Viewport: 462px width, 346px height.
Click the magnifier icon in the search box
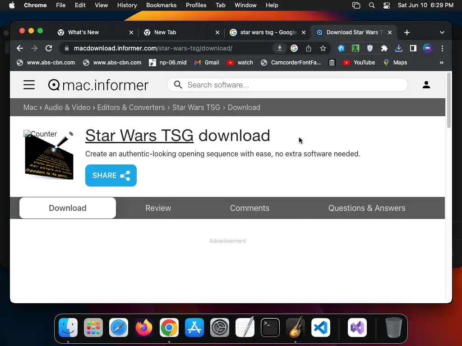click(x=178, y=85)
